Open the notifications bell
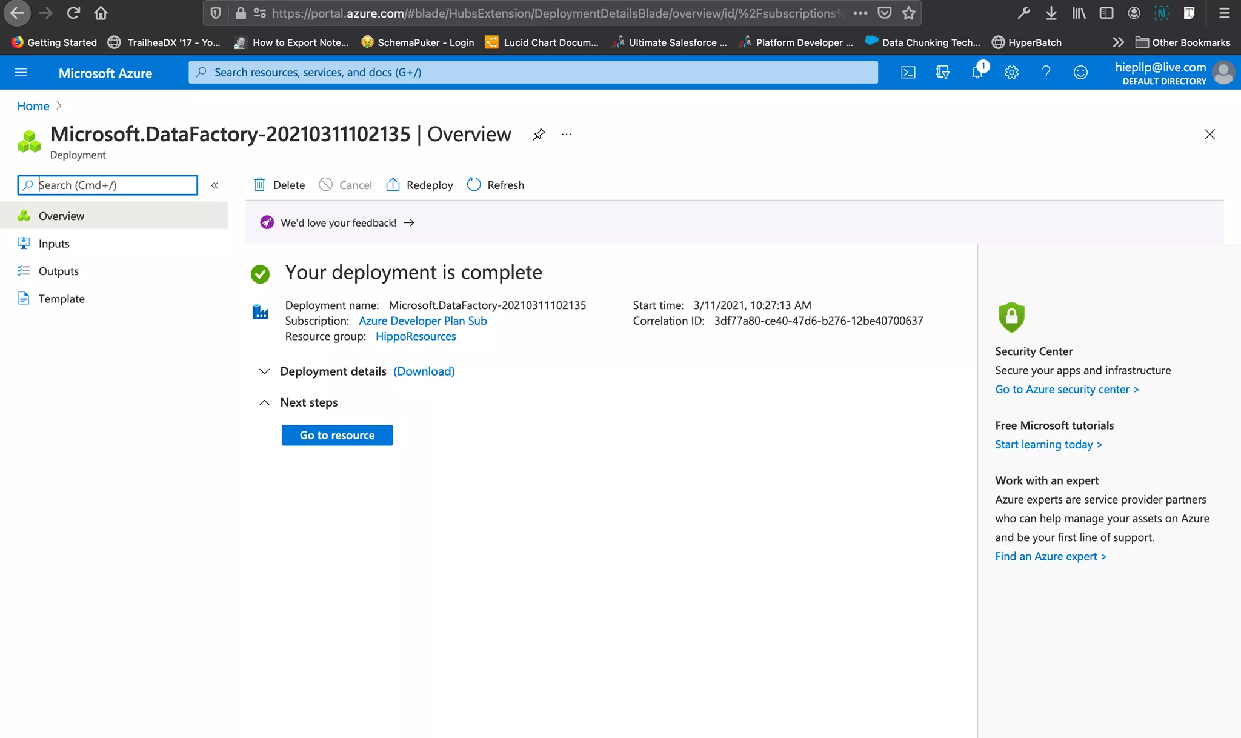The image size is (1241, 738). coord(977,73)
